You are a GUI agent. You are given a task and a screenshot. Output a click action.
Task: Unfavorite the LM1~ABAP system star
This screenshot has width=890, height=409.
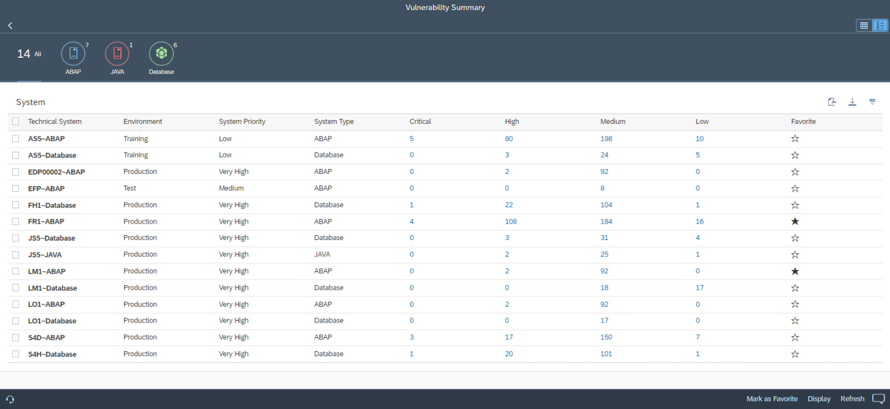794,271
